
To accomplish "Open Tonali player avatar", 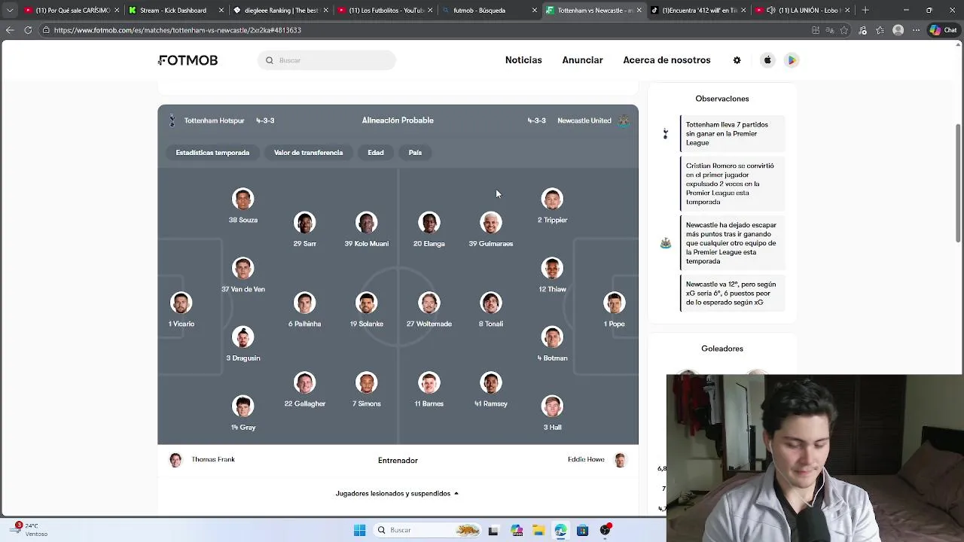I will [490, 303].
